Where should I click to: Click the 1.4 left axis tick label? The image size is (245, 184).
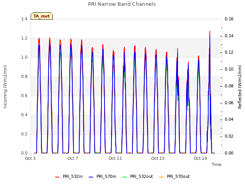coord(24,19)
